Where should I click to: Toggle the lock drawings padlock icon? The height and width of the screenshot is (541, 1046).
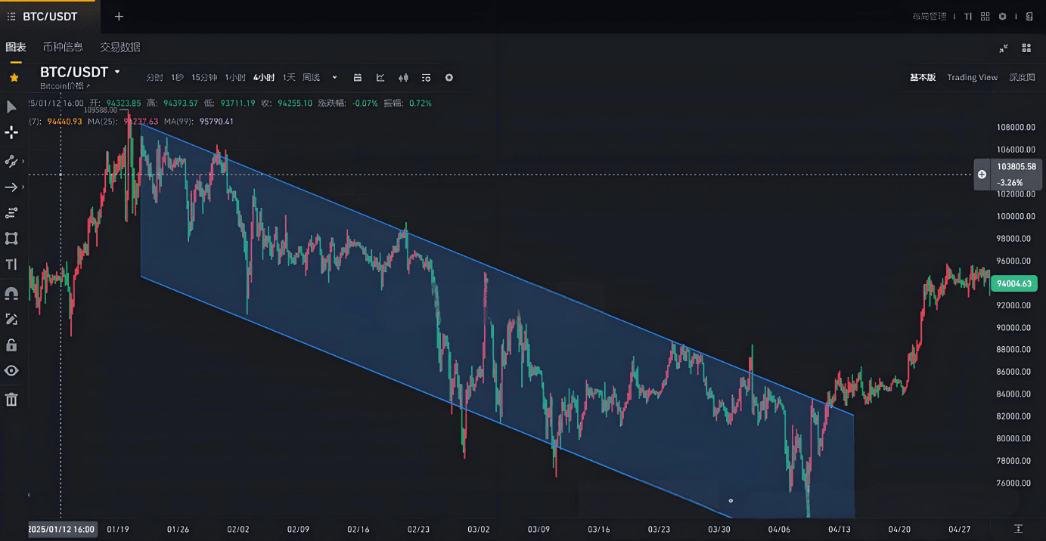pyautogui.click(x=11, y=345)
